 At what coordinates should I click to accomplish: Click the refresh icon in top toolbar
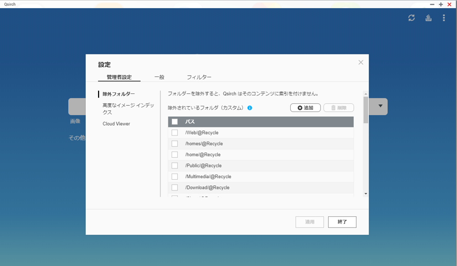click(x=411, y=18)
